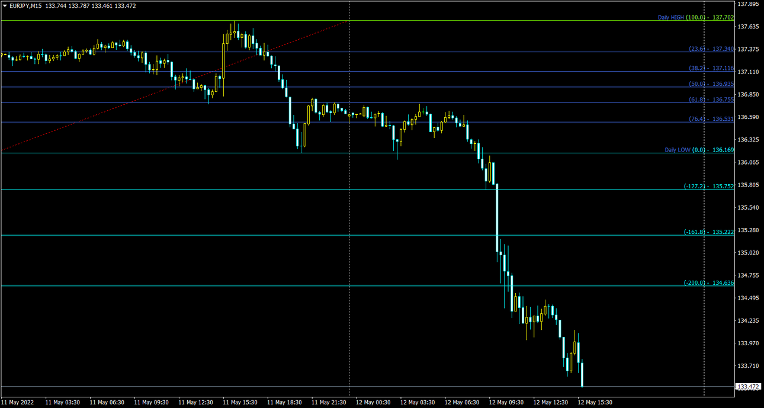The image size is (764, 408).
Task: Select the (50.0) - 136.935 Fibonacci label
Action: (x=711, y=83)
